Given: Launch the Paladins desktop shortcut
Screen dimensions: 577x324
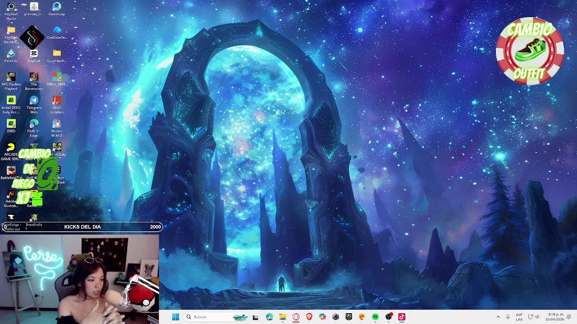Looking at the screenshot, I should point(11,56).
